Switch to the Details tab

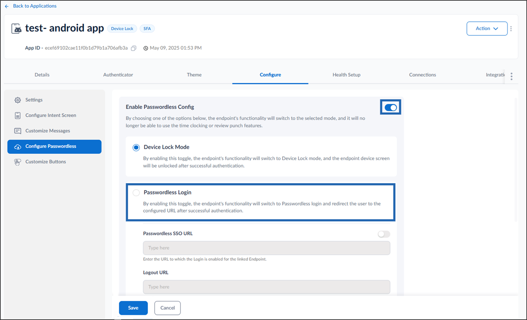tap(42, 75)
